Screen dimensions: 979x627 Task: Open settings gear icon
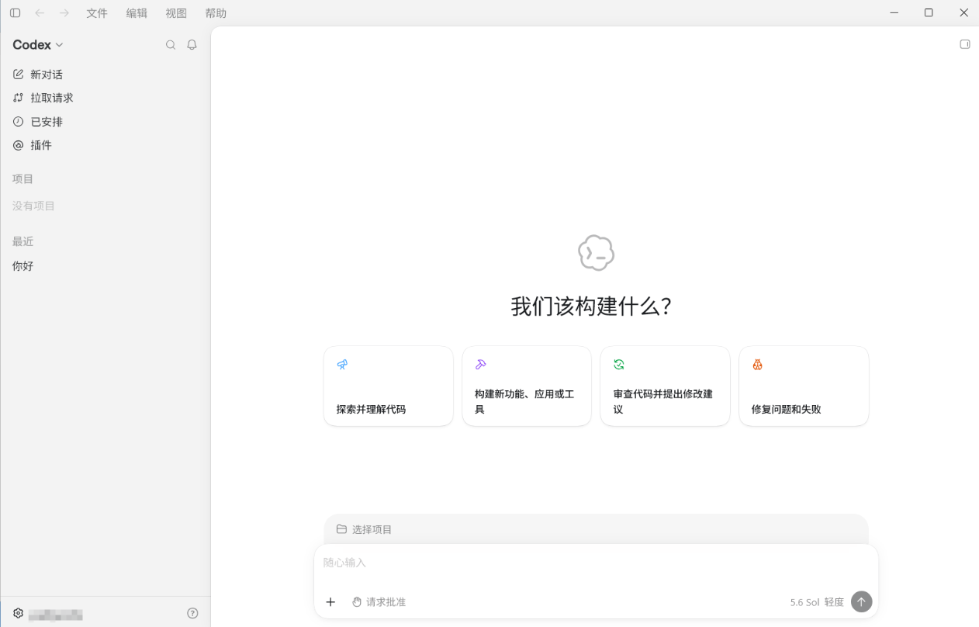[18, 613]
